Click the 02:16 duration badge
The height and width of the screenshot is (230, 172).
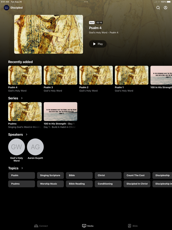99,22
